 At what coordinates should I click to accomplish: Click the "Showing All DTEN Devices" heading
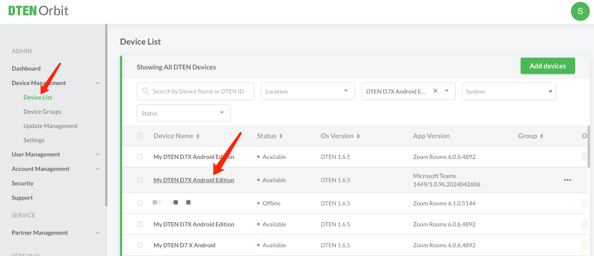(x=176, y=67)
